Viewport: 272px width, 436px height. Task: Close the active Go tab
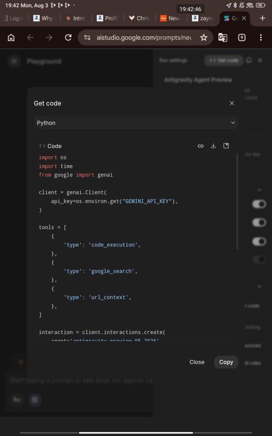coord(244,18)
